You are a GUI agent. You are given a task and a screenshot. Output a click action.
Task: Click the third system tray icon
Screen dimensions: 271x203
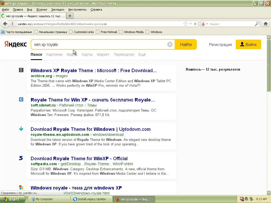click(251, 199)
